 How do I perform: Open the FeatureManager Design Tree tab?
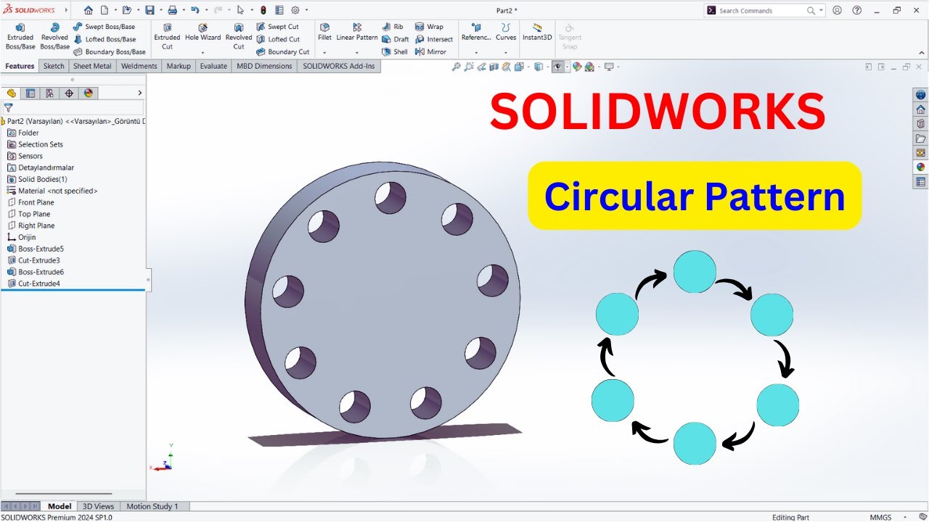click(11, 93)
